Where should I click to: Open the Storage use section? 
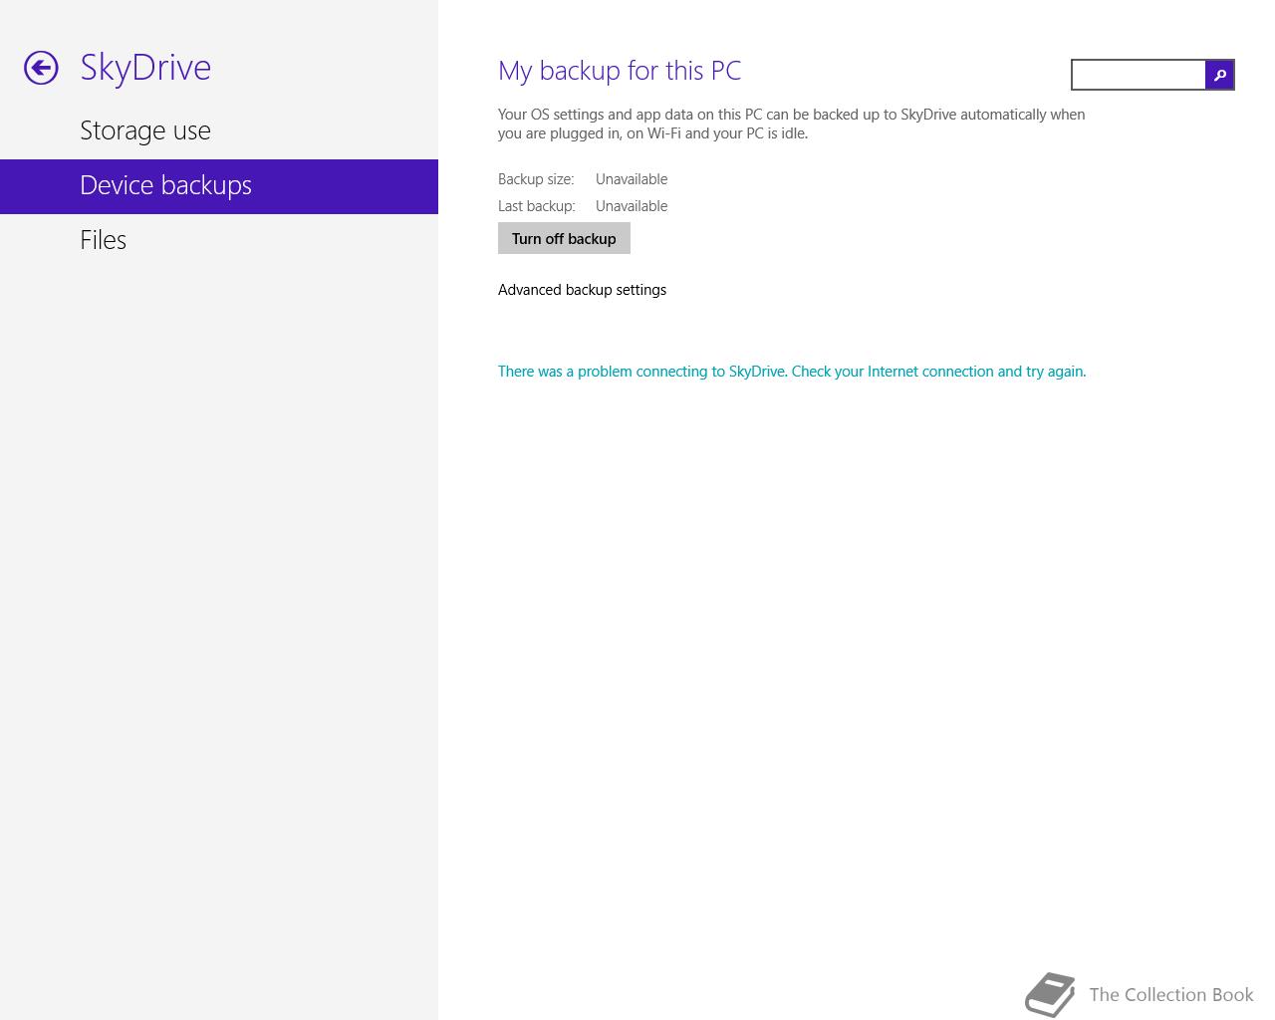click(x=219, y=130)
